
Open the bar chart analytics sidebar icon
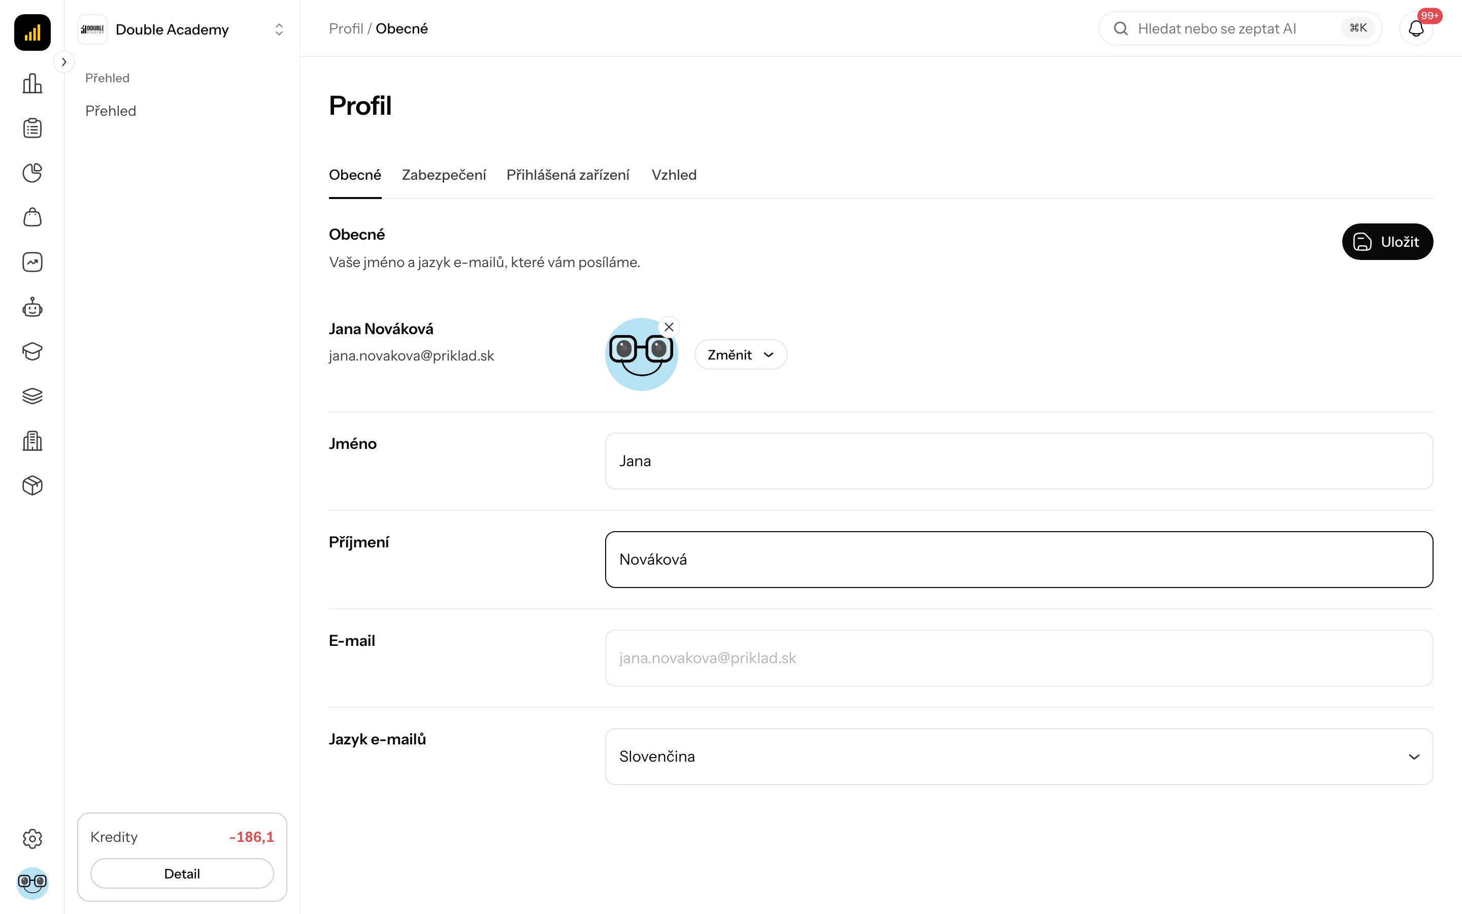click(x=32, y=83)
